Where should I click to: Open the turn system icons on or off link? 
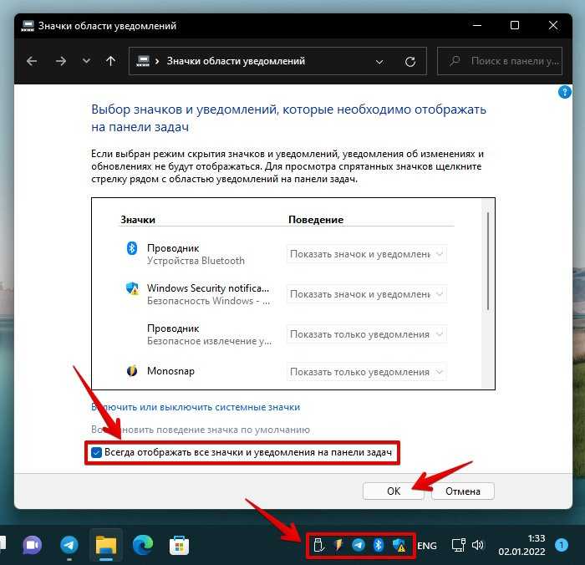(x=196, y=407)
